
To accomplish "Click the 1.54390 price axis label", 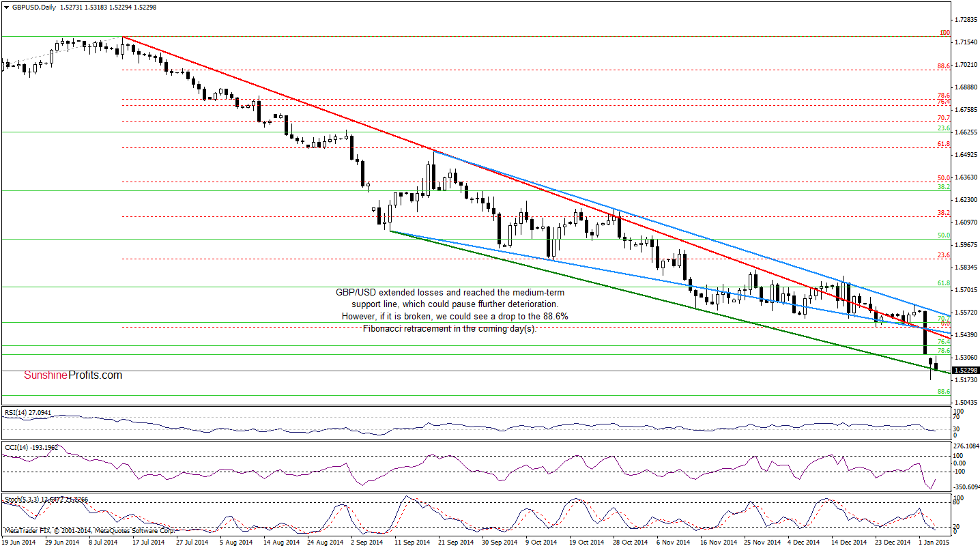I will (966, 334).
